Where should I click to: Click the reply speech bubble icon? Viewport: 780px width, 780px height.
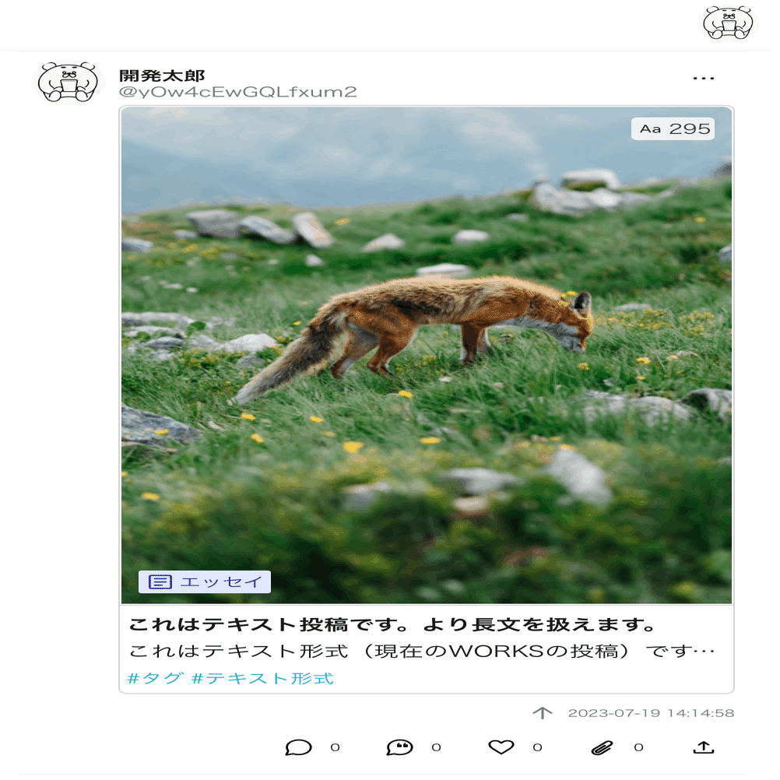(298, 747)
